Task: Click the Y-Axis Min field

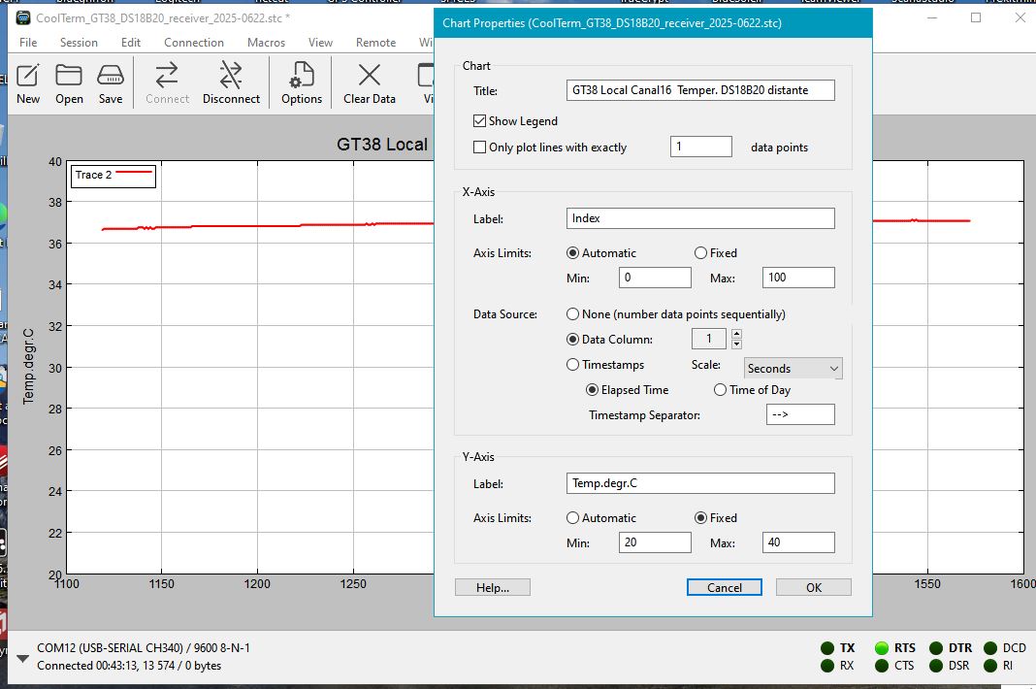Action: click(655, 542)
